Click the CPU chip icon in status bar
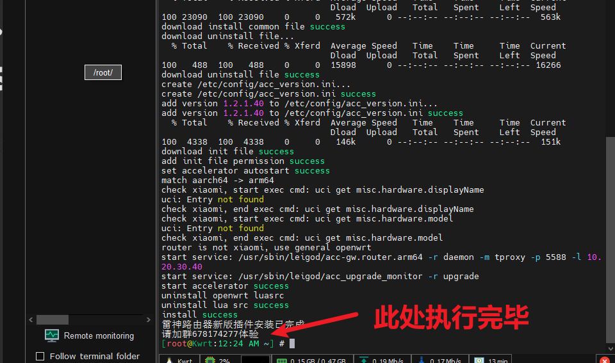 [x=209, y=361]
